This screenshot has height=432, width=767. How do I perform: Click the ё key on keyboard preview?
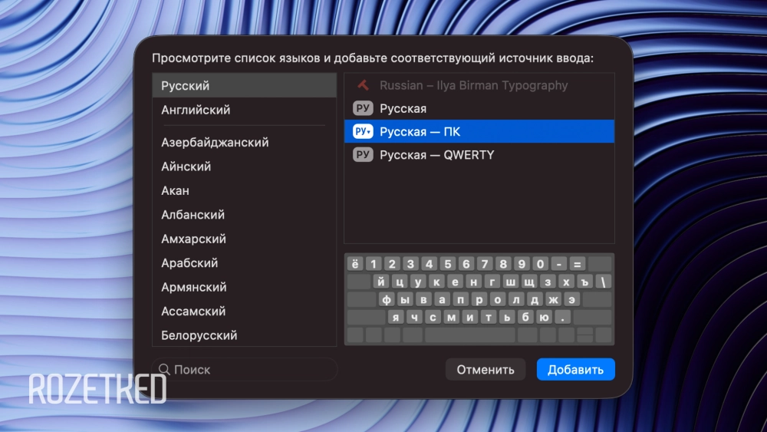(355, 263)
